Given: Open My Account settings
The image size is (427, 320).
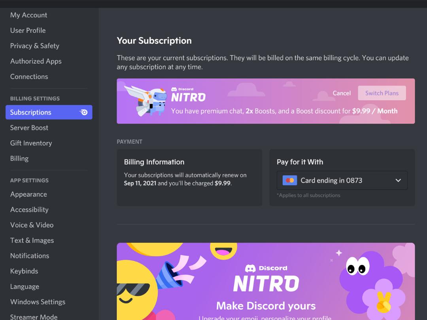Looking at the screenshot, I should [x=28, y=15].
